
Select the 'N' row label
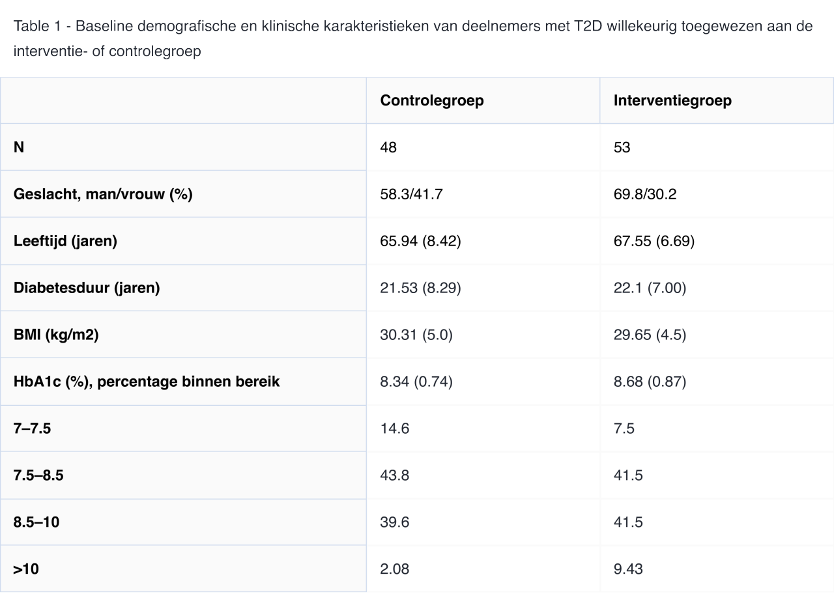[x=19, y=147]
